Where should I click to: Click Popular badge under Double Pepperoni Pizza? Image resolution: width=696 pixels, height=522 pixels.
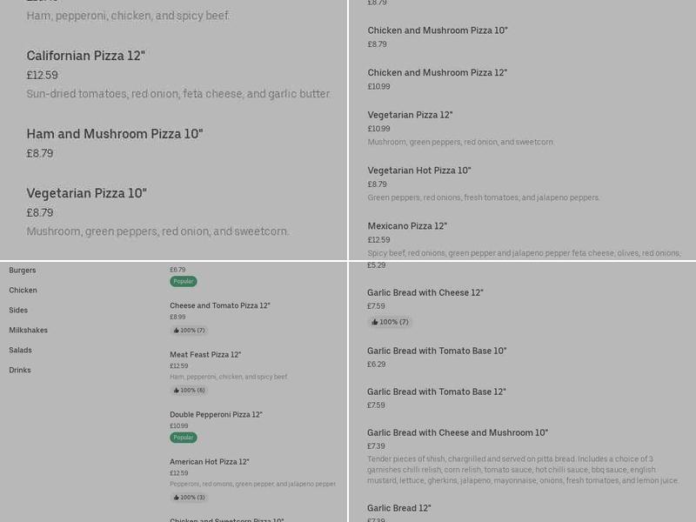[x=183, y=438]
